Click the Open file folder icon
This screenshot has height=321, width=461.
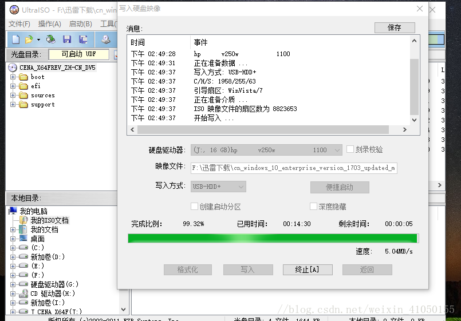29,39
